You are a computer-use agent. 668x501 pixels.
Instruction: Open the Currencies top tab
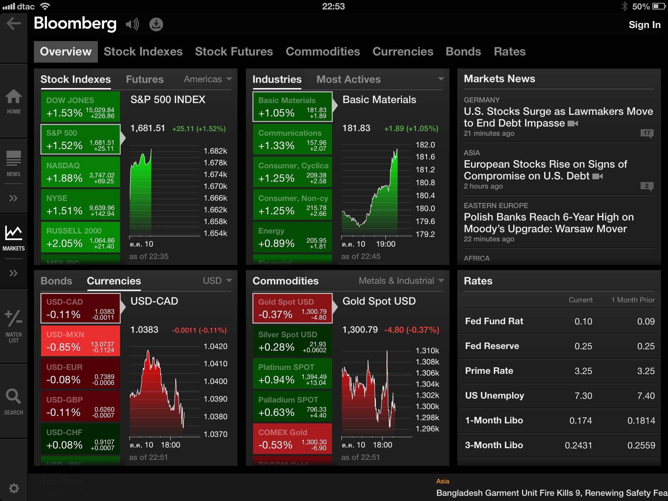coord(403,52)
